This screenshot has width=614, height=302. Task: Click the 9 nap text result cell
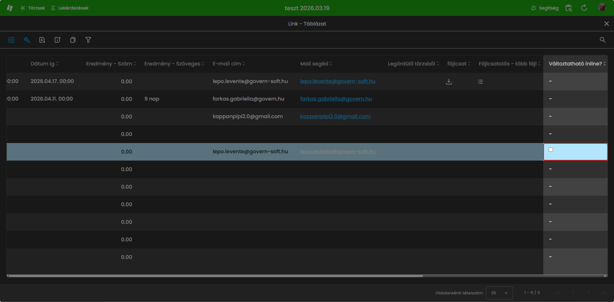tap(152, 99)
